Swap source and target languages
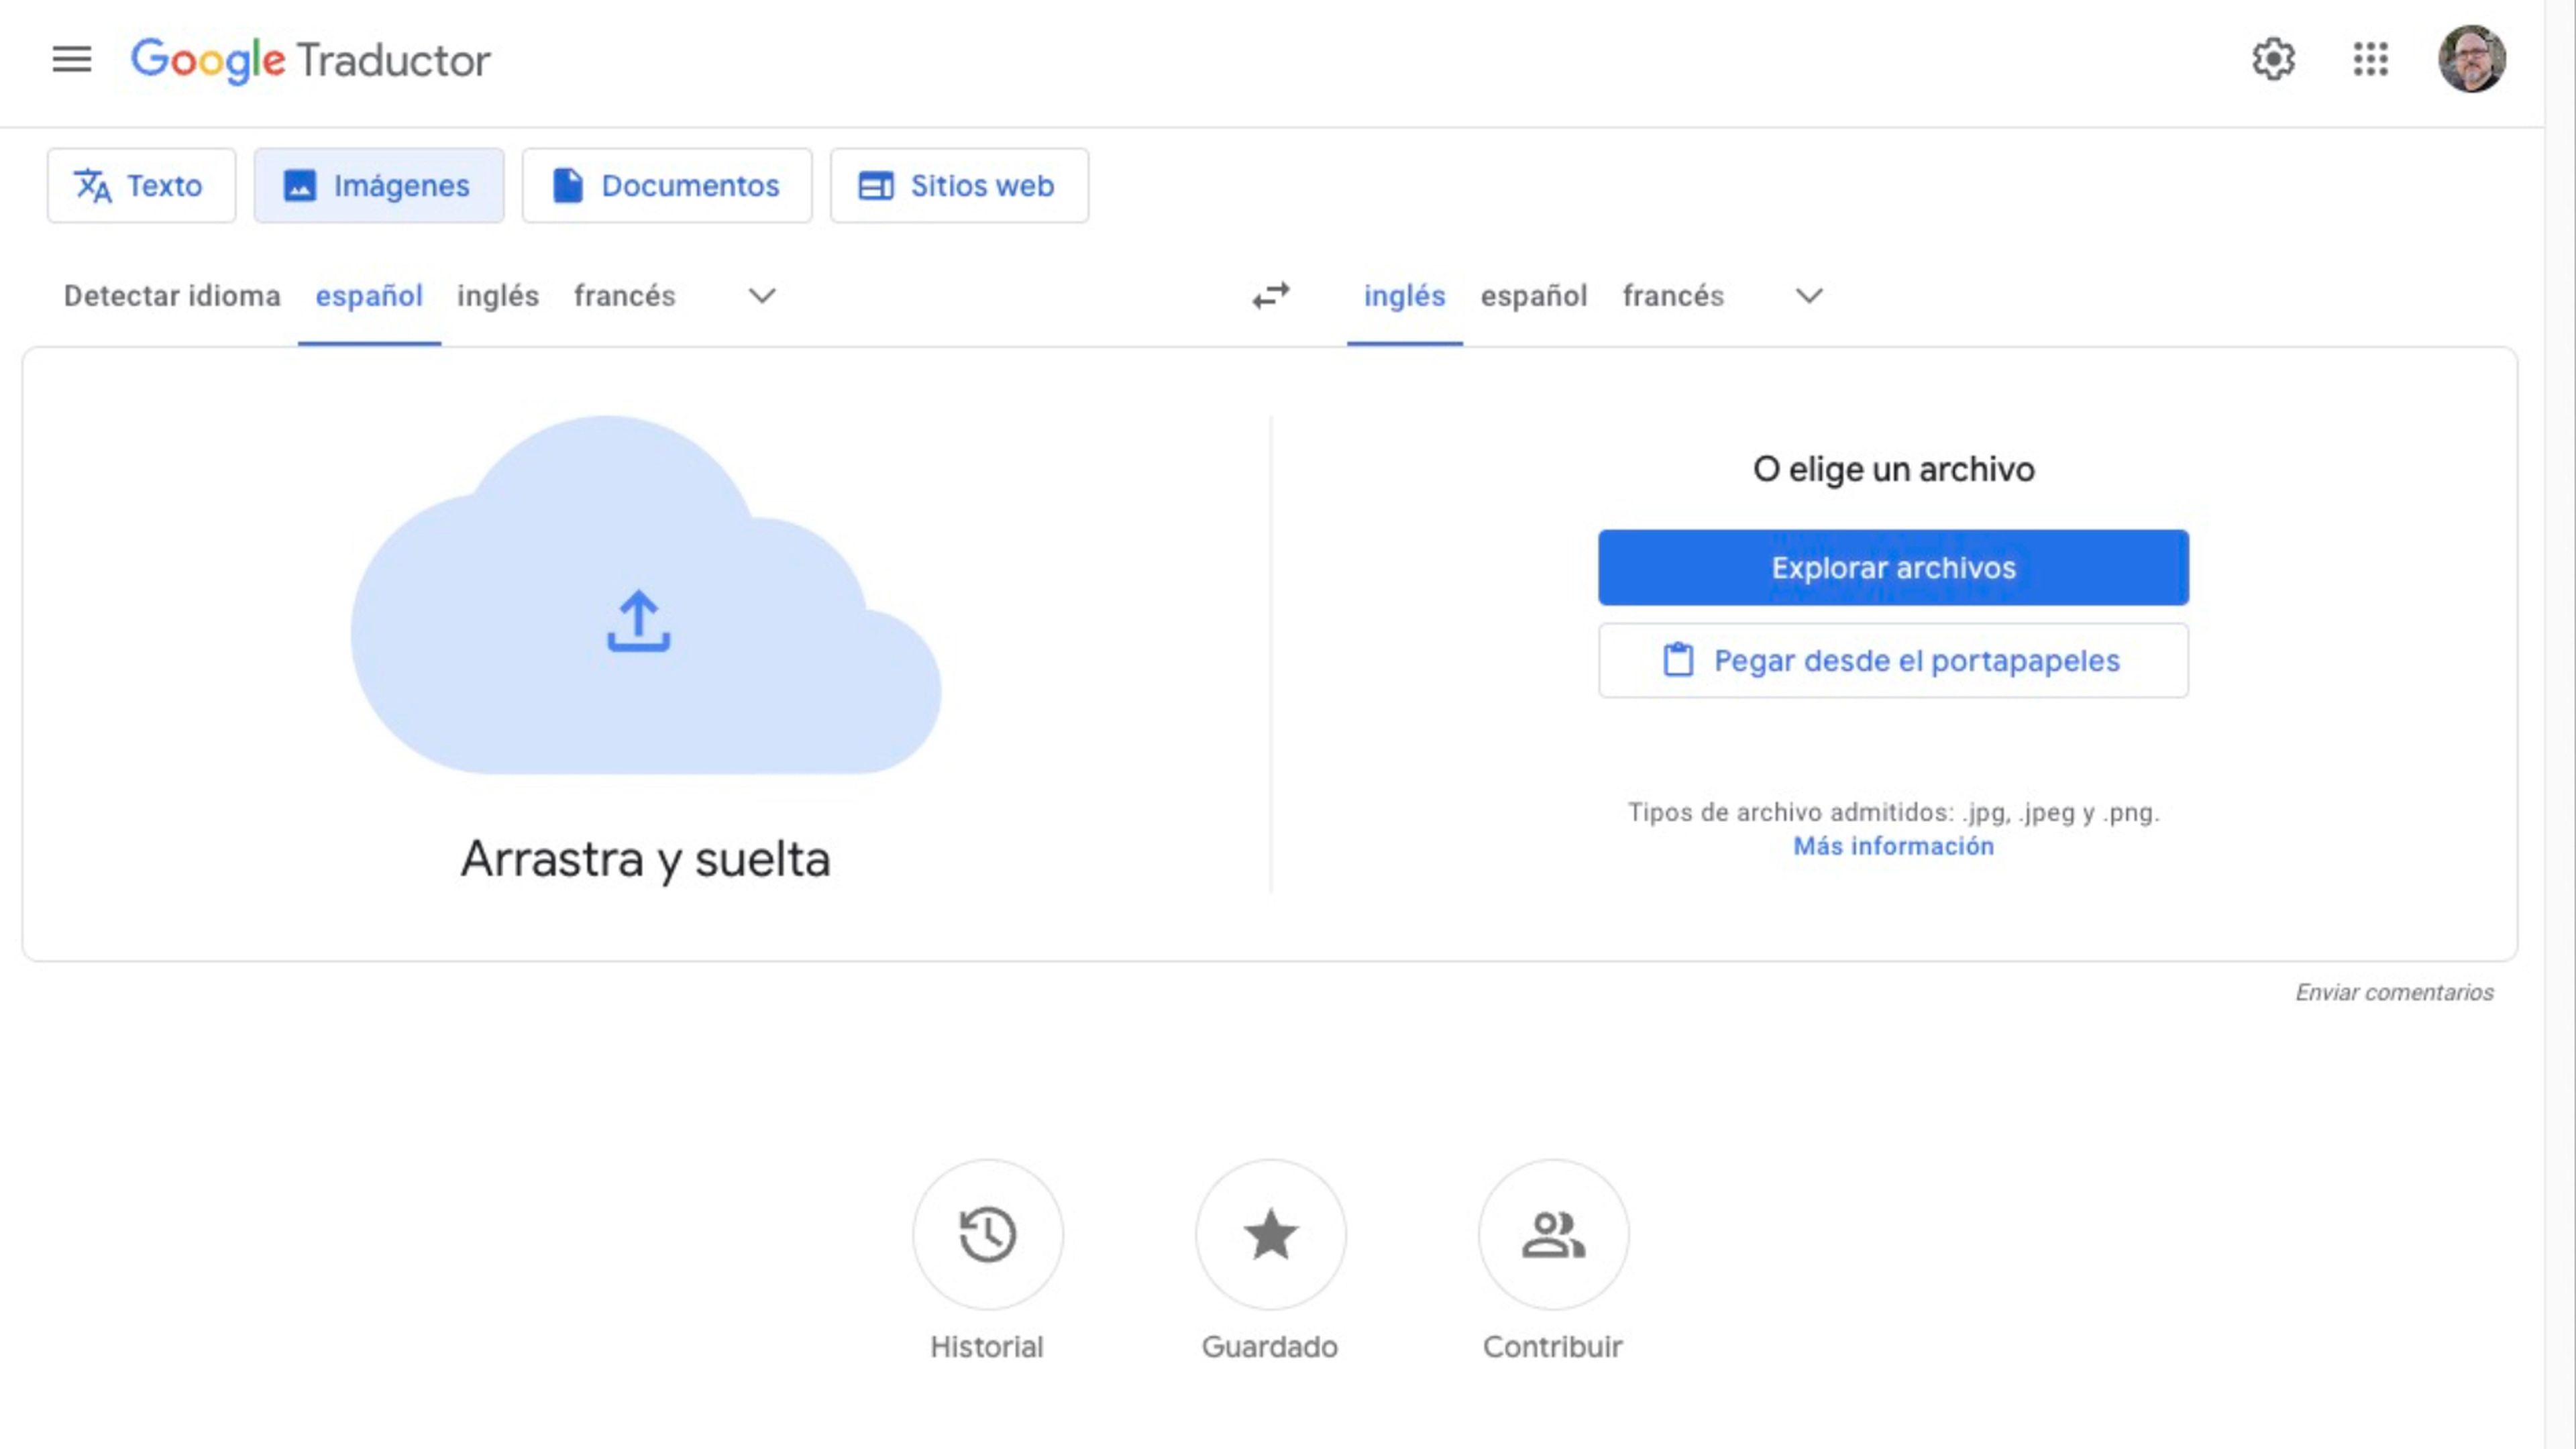The height and width of the screenshot is (1449, 2576). pyautogui.click(x=1271, y=296)
